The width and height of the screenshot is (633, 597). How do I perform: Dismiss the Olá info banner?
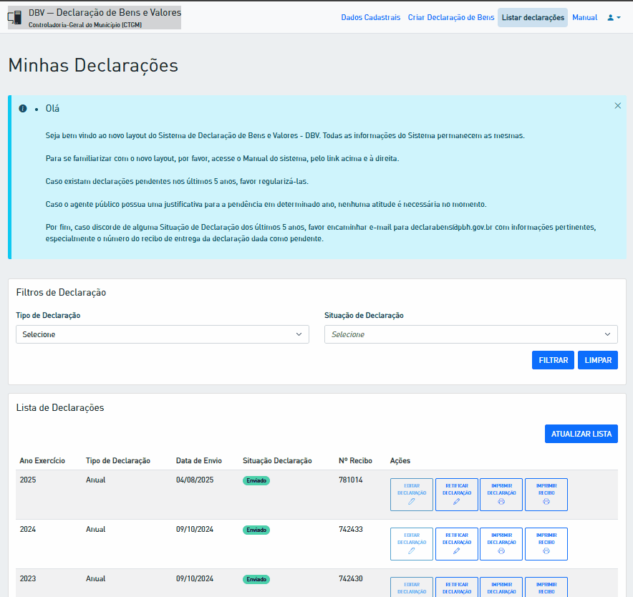click(617, 106)
